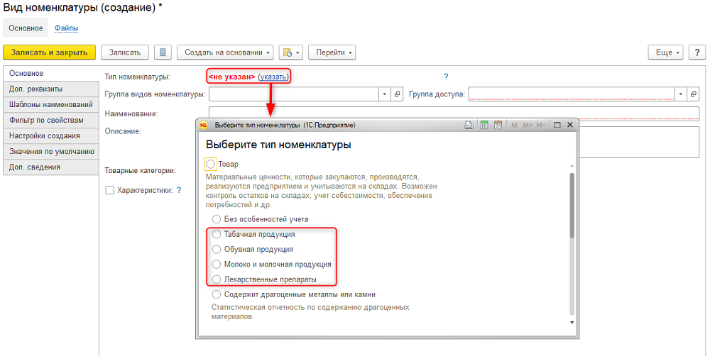Click the M+ memory button in dialog

(528, 126)
